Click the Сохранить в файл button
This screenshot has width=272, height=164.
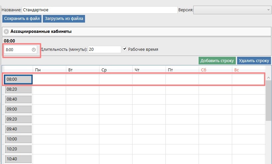(22, 18)
